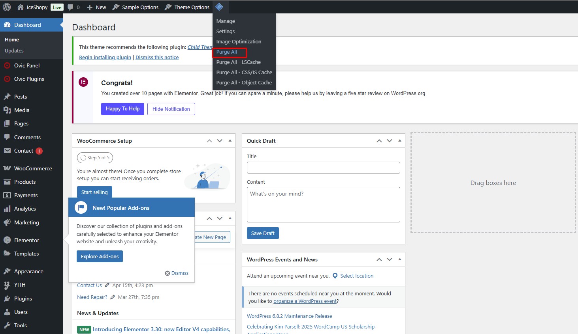The width and height of the screenshot is (578, 334).
Task: Click the Dashboard gauge icon
Action: point(7,25)
